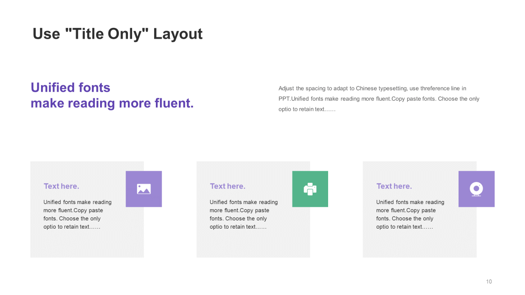Click the body text in the right card

pyautogui.click(x=410, y=214)
